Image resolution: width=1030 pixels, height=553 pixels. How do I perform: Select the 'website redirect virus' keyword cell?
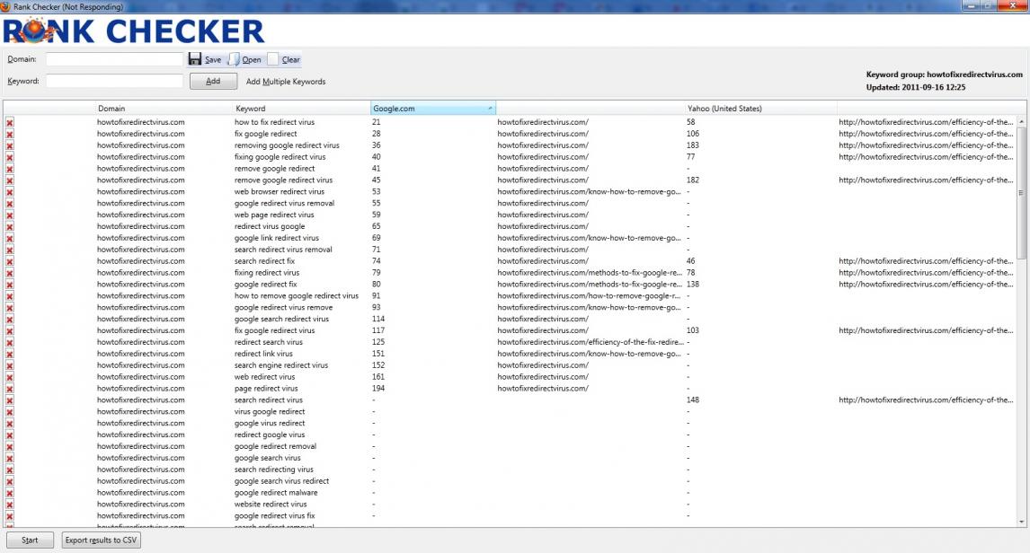(271, 505)
